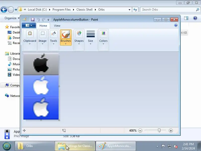Click the search magnifier icon in Explorer
Image resolution: width=201 pixels, height=151 pixels.
pos(197,10)
